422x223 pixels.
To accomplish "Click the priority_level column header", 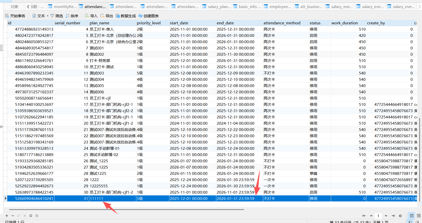I will tap(153, 23).
